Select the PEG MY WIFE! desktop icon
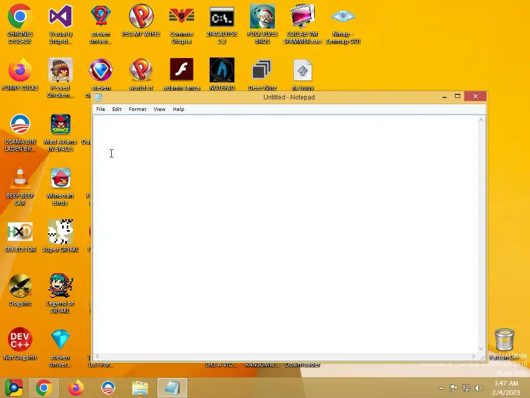The image size is (530, 398). point(141,20)
